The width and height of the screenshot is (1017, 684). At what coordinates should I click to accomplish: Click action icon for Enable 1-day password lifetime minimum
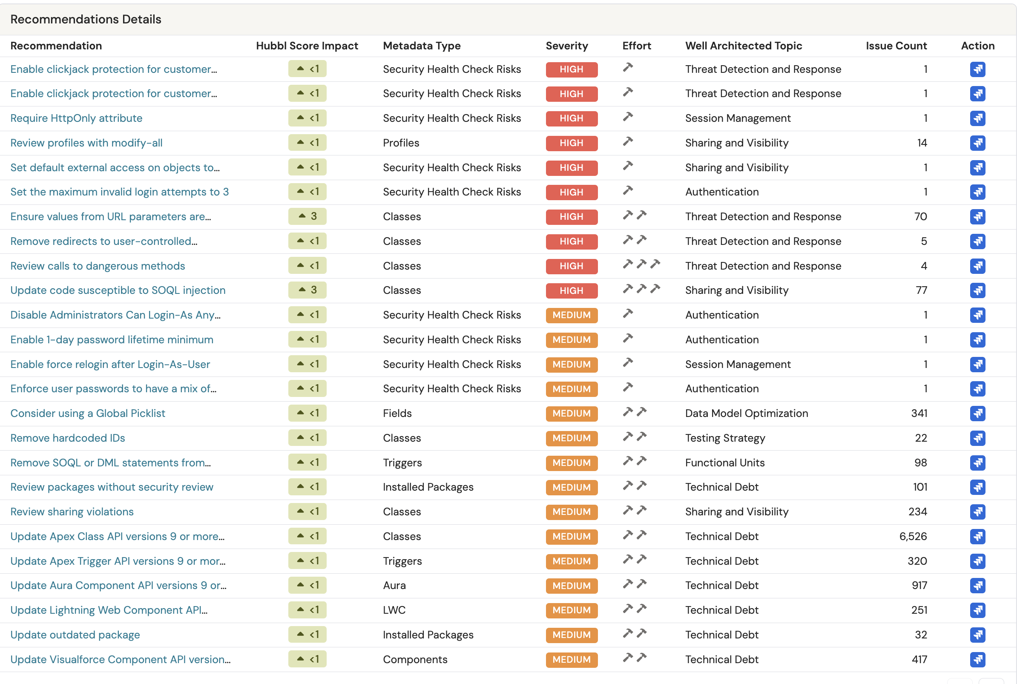pos(977,340)
